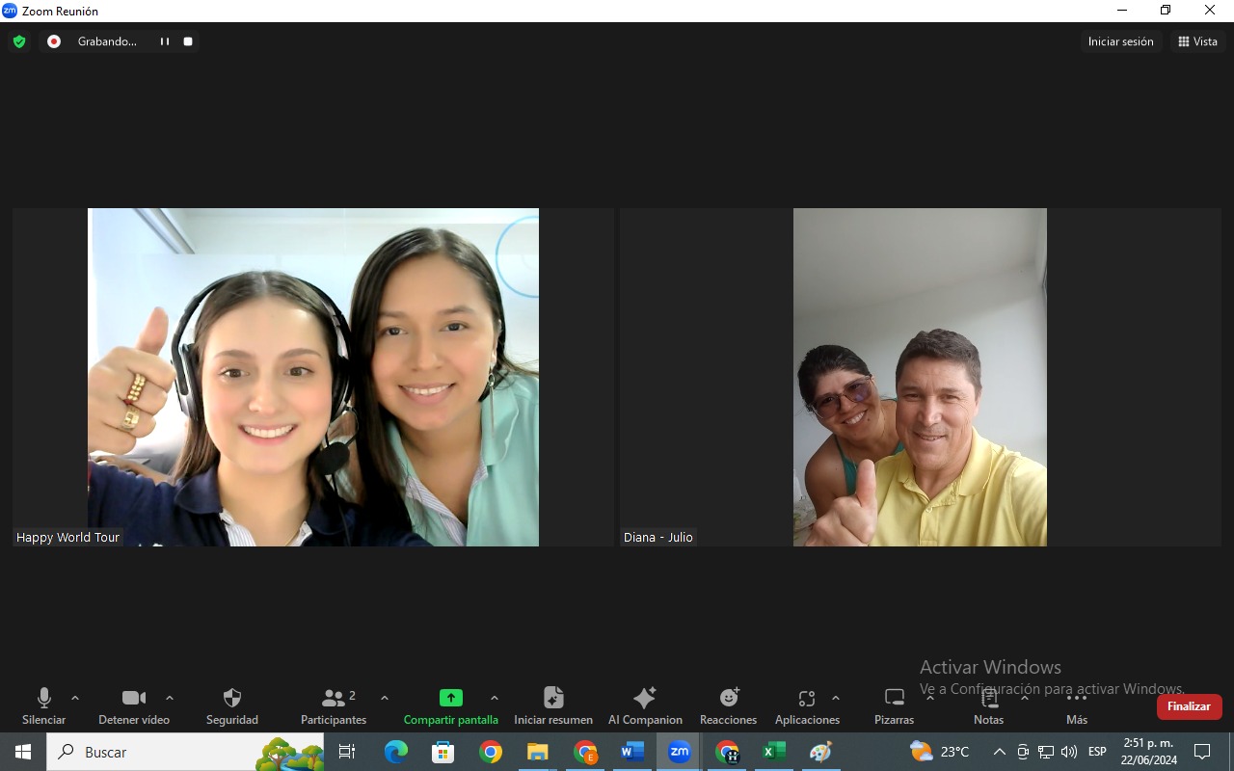Open Notas
The image size is (1234, 771).
[x=988, y=706]
